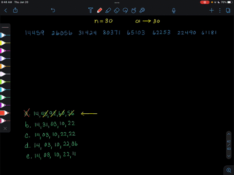This screenshot has width=234, height=175.
Task: Choose the yellow favorite pen
Action: pyautogui.click(x=5, y=43)
